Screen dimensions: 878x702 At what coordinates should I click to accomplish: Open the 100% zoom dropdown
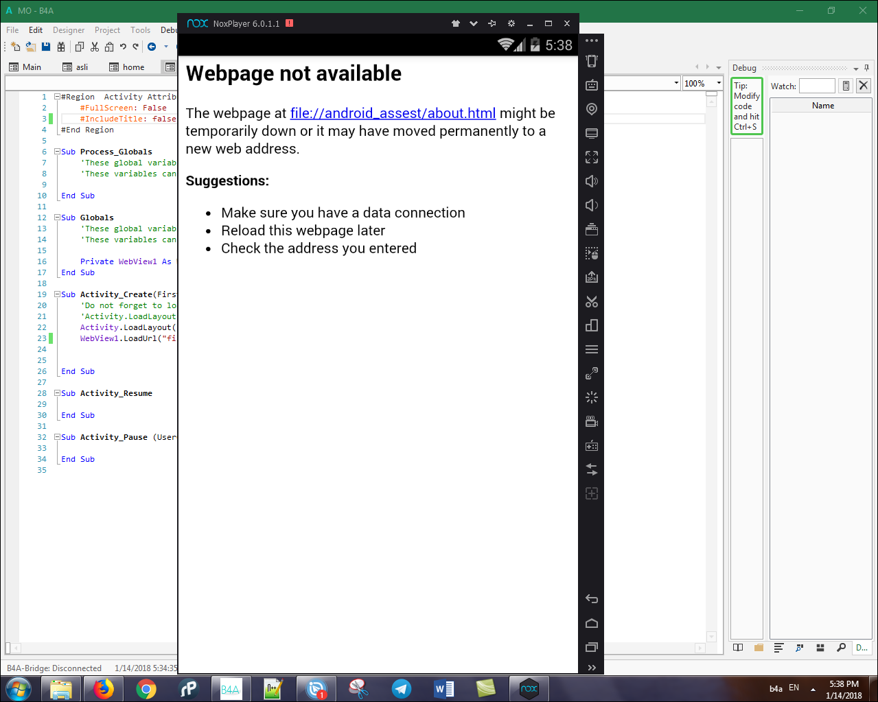pyautogui.click(x=719, y=83)
